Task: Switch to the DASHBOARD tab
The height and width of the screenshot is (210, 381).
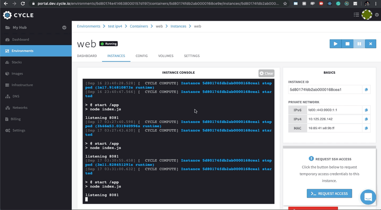Action: click(87, 56)
